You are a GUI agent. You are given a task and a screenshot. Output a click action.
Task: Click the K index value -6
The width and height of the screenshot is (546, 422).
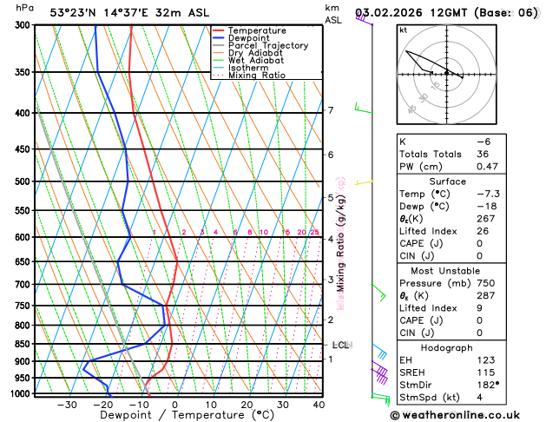(484, 142)
